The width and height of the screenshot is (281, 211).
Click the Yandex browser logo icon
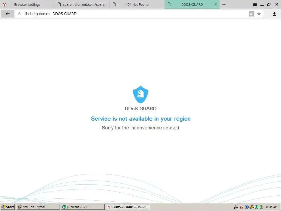point(4,4)
